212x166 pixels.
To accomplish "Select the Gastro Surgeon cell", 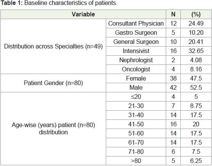I will (136, 33).
